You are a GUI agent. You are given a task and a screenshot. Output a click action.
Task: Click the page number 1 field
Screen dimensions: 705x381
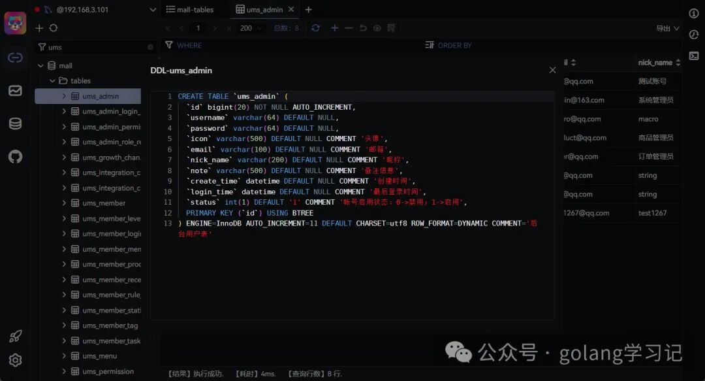click(x=198, y=28)
